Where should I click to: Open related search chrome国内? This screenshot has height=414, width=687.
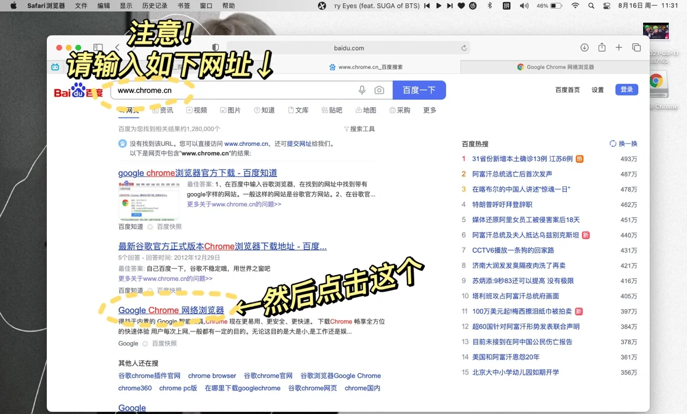pos(362,388)
